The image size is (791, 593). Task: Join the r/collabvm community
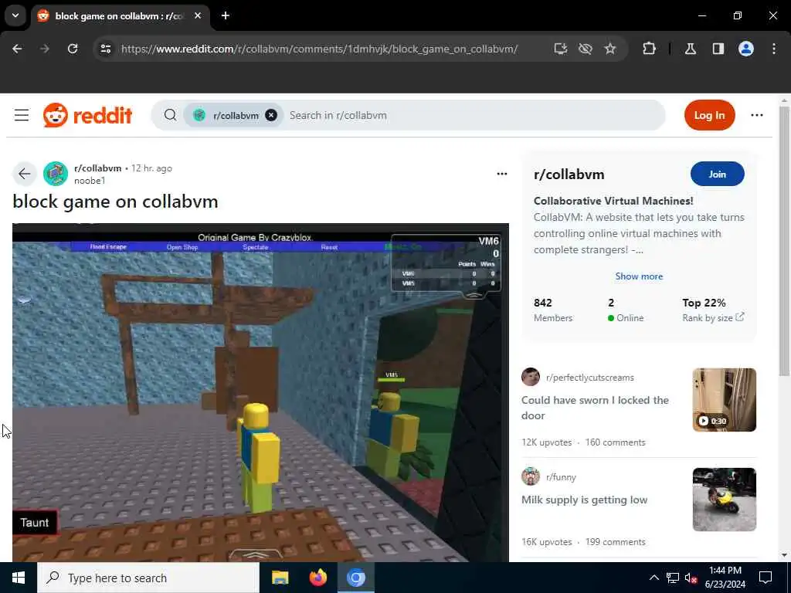point(717,174)
